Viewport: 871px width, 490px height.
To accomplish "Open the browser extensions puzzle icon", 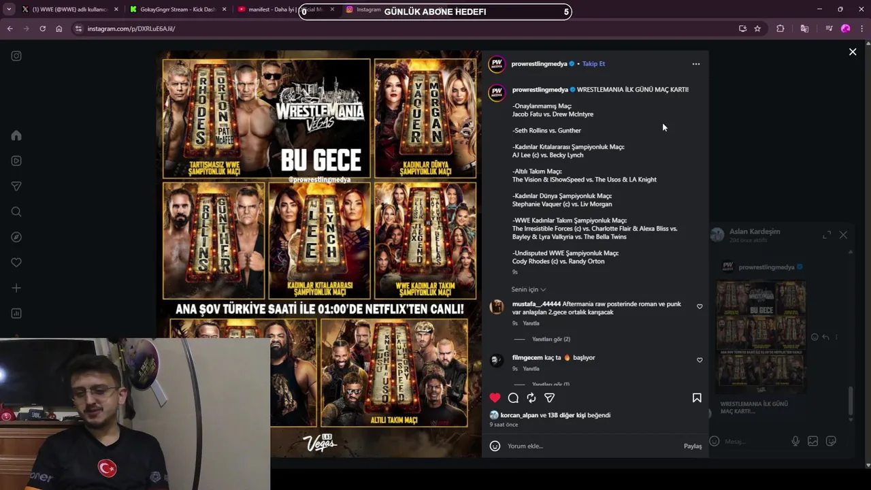I will [780, 29].
